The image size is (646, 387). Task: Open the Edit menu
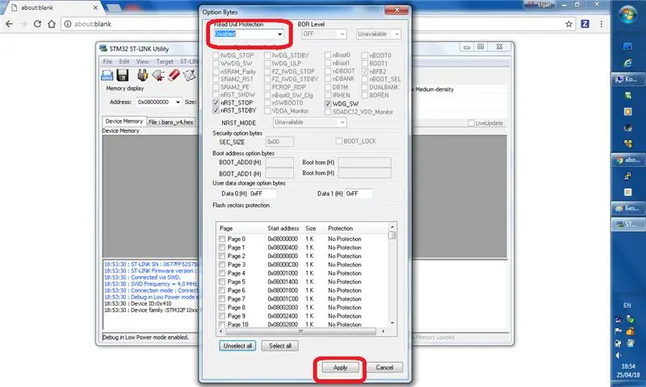coord(124,62)
